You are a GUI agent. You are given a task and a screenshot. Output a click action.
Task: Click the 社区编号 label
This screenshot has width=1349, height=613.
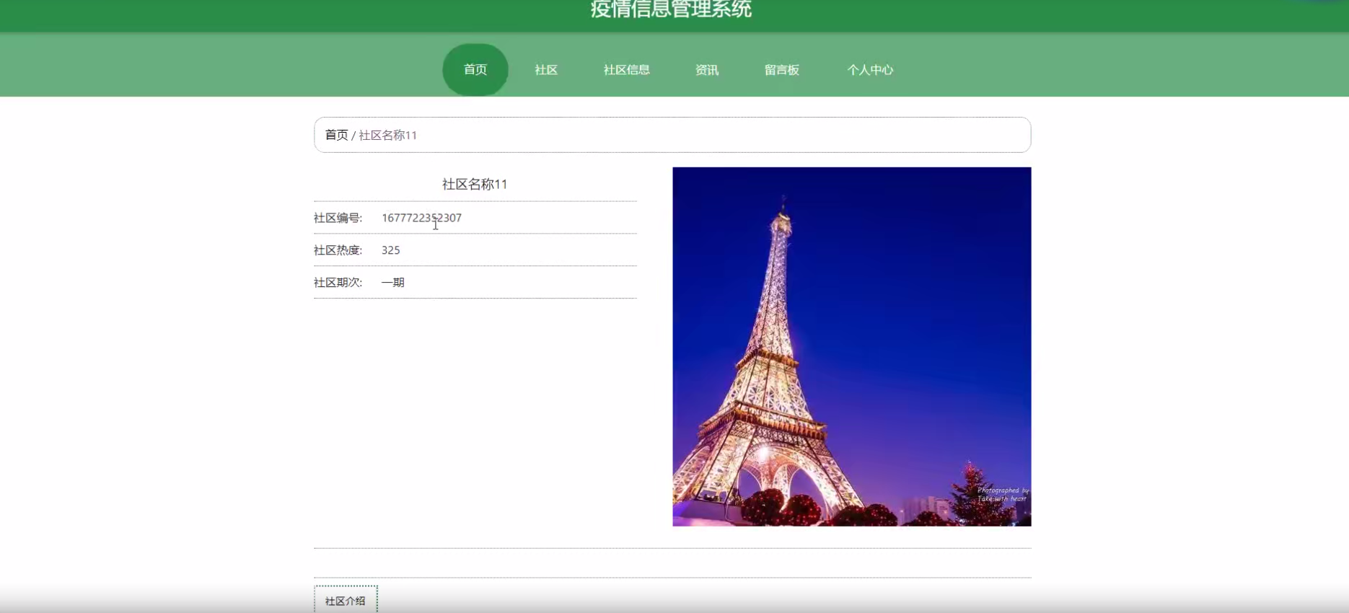338,218
